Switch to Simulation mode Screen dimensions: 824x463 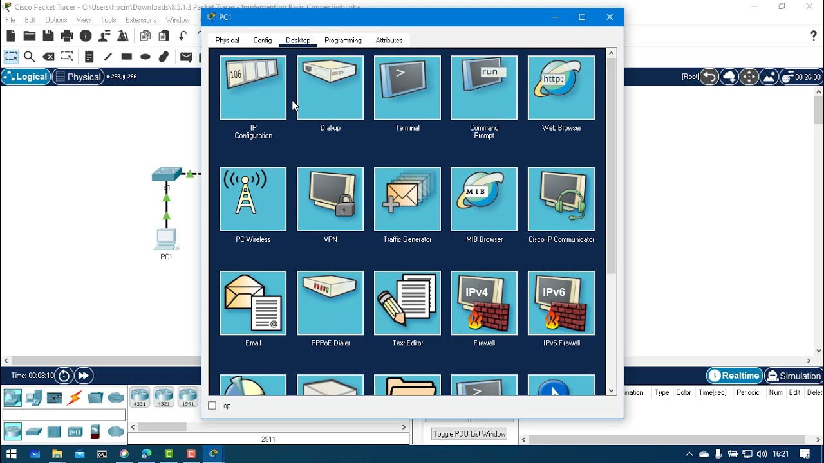(793, 376)
